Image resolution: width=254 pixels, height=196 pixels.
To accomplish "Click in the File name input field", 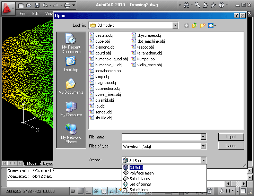I will click(x=161, y=137).
